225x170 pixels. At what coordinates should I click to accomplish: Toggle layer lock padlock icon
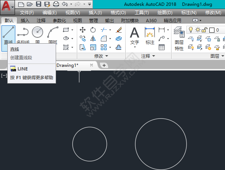pyautogui.click(x=205, y=30)
